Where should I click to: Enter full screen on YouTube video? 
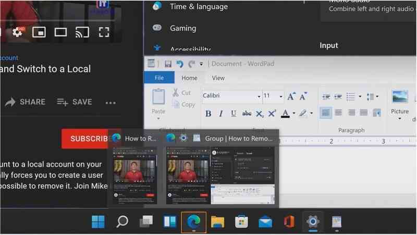104,32
